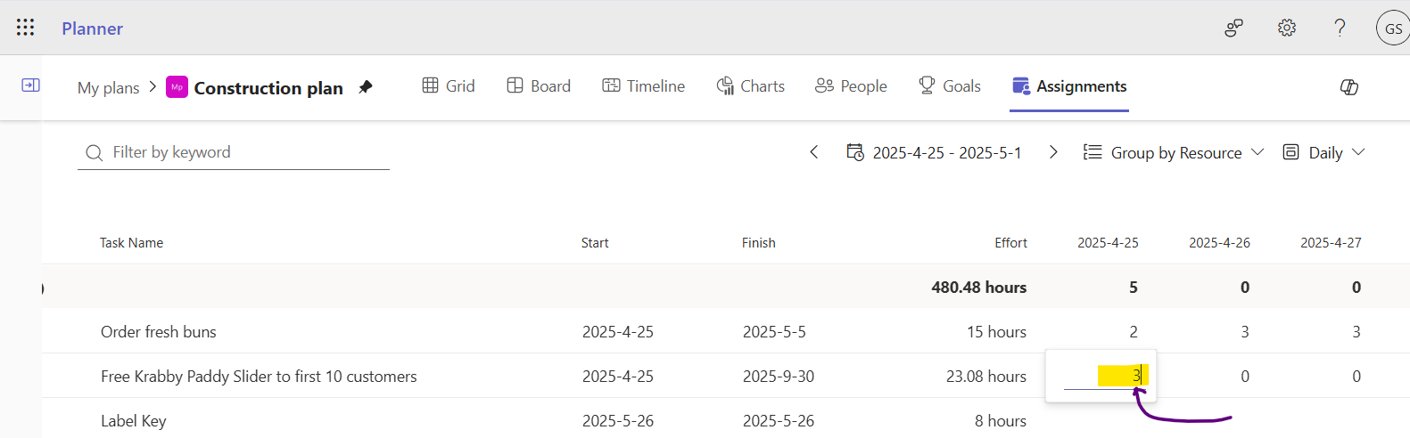Open the GS account avatar
The width and height of the screenshot is (1410, 438).
(x=1393, y=28)
